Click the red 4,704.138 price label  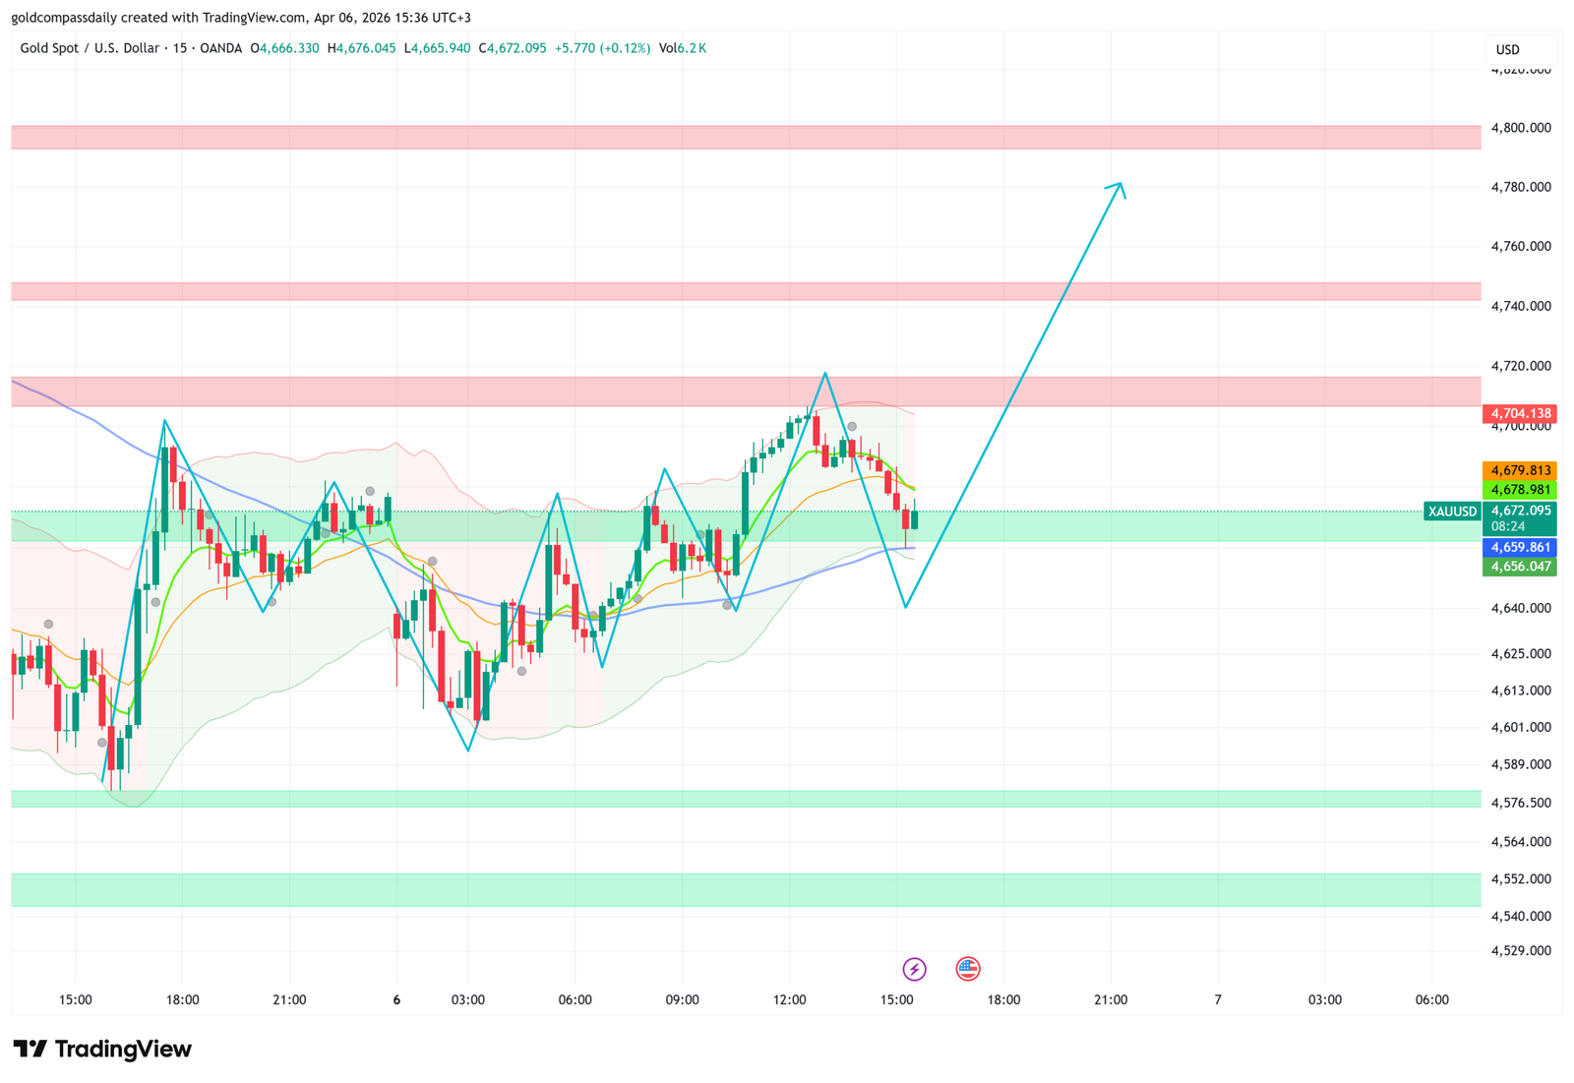pos(1520,414)
